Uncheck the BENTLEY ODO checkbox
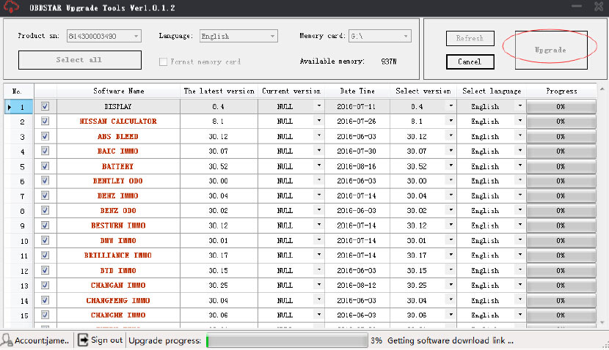Image resolution: width=609 pixels, height=350 pixels. pyautogui.click(x=45, y=181)
